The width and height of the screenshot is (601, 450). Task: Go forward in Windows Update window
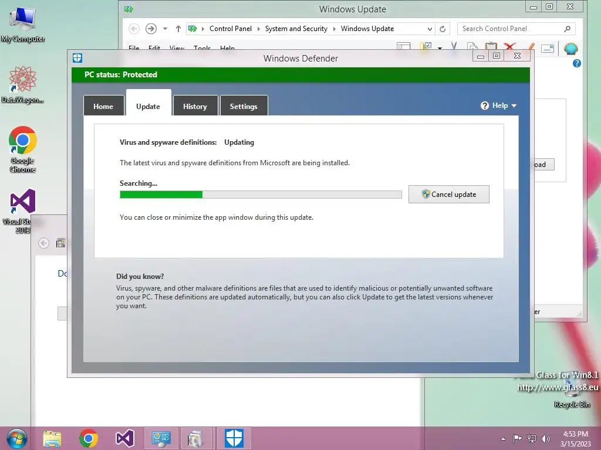click(151, 29)
